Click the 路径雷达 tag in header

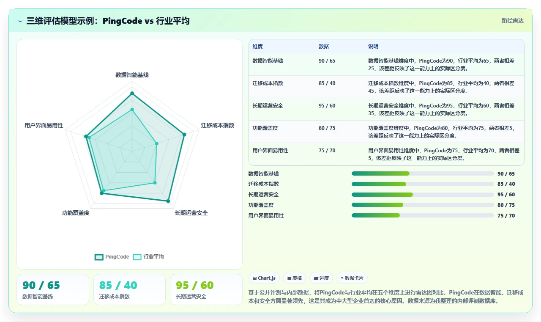(512, 20)
